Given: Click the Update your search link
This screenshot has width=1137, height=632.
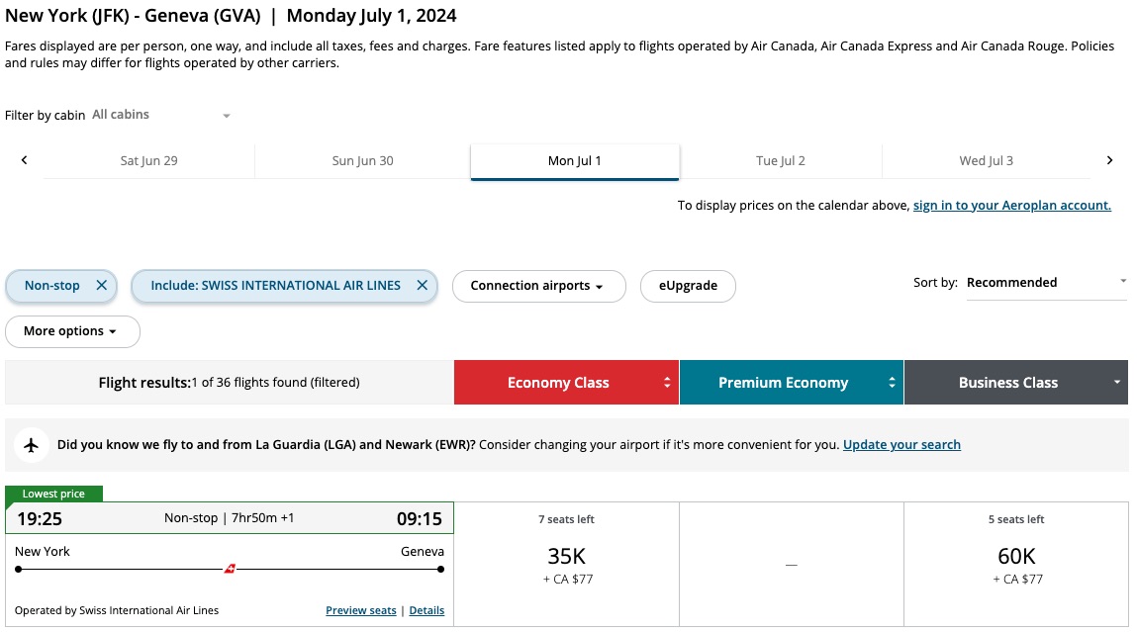Looking at the screenshot, I should [901, 444].
